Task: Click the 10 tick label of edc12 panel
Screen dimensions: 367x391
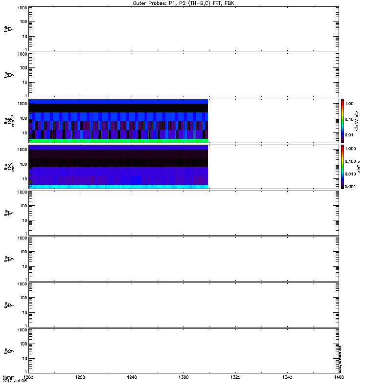Action: (x=25, y=133)
